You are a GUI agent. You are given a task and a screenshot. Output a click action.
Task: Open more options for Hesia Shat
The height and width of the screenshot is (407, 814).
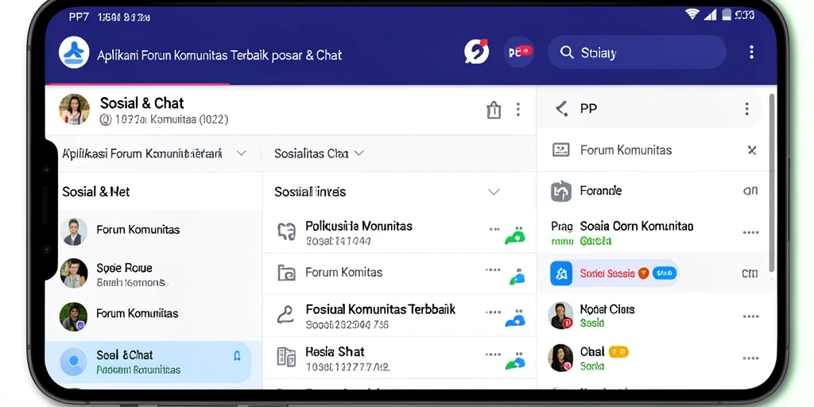(493, 355)
